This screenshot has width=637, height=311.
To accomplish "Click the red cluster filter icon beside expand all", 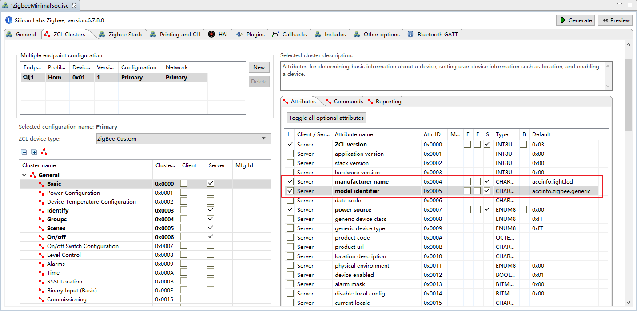I will point(44,152).
